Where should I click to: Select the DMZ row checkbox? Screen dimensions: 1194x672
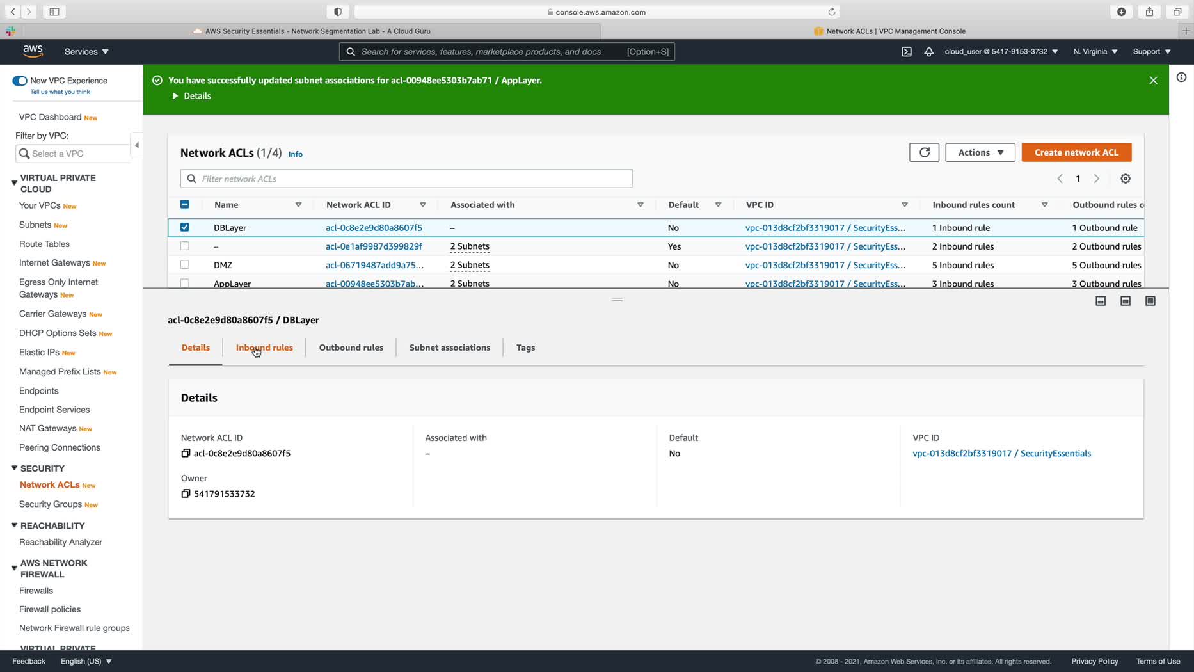click(185, 264)
